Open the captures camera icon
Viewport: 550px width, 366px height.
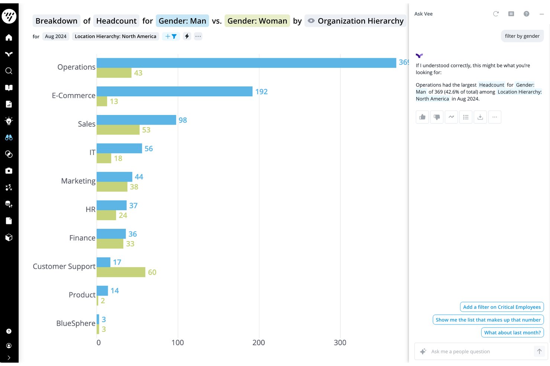click(x=9, y=171)
